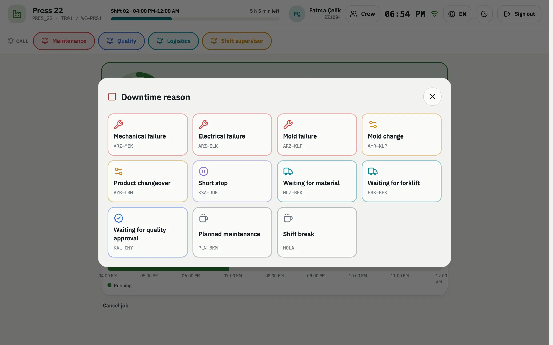
Task: Change language from EN
Action: [x=457, y=14]
